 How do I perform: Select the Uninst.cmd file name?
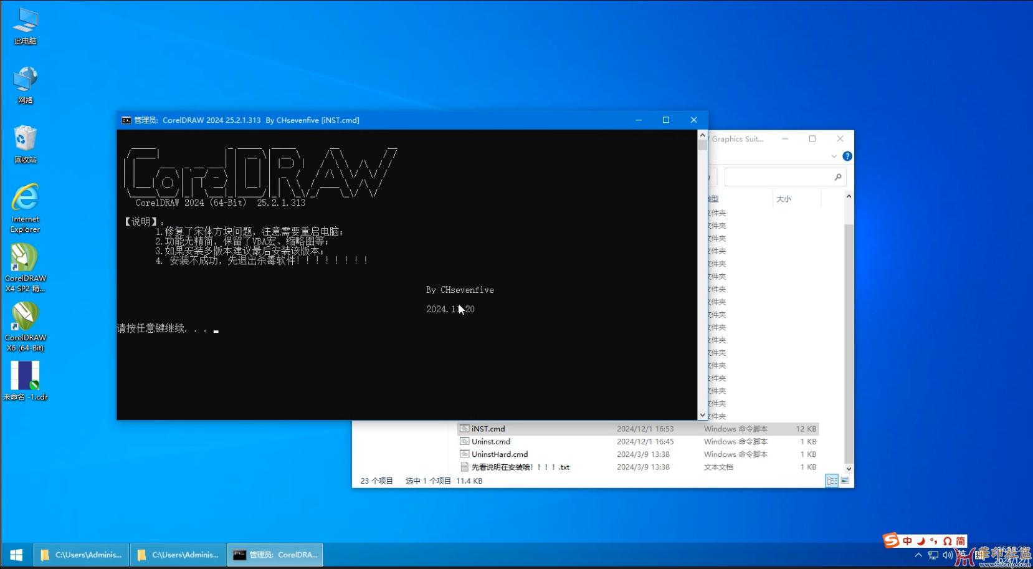491,442
